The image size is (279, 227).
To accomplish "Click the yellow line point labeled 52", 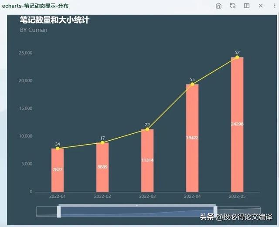I will tap(237, 57).
